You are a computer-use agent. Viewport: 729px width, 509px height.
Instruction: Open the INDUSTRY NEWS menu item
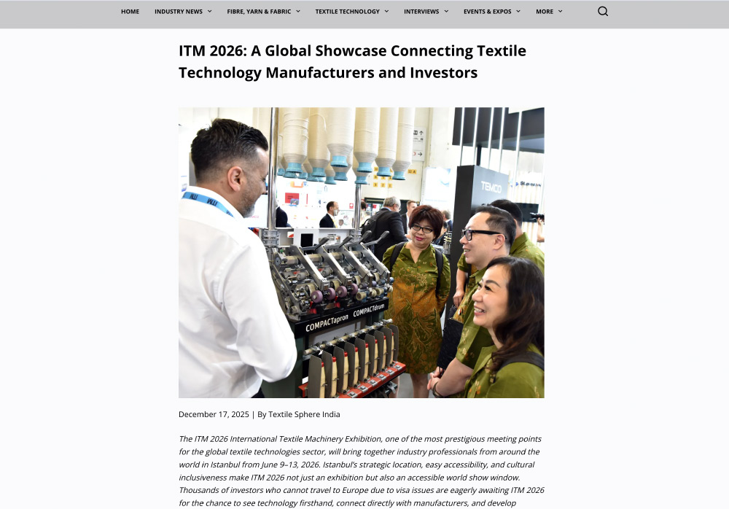[x=178, y=12]
